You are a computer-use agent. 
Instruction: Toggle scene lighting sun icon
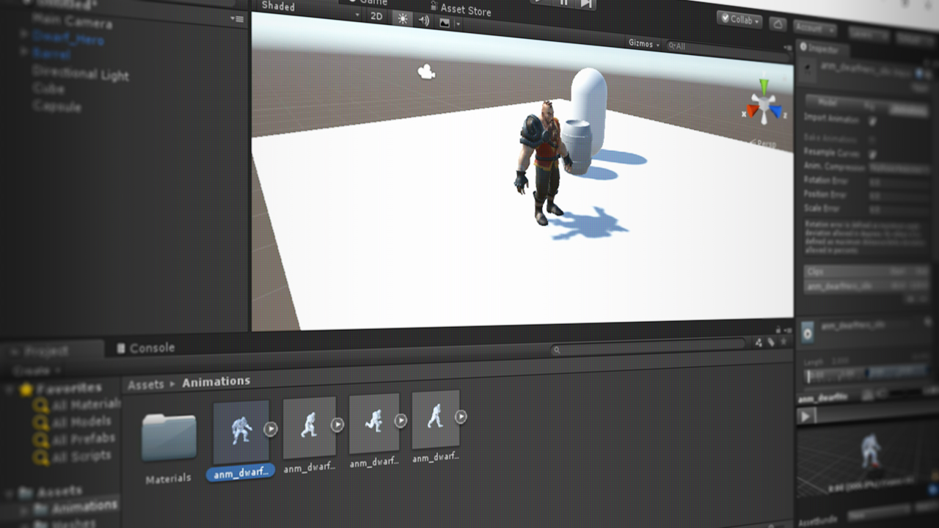point(402,19)
